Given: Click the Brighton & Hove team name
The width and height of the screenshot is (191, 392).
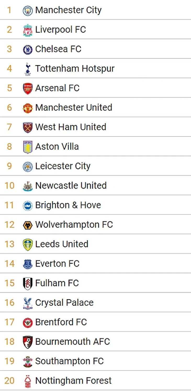Looking at the screenshot, I should [x=68, y=205].
